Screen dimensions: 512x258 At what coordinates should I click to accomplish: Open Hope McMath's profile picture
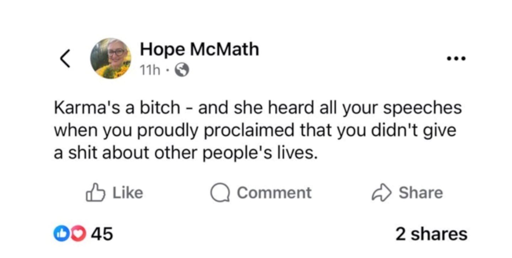point(111,58)
